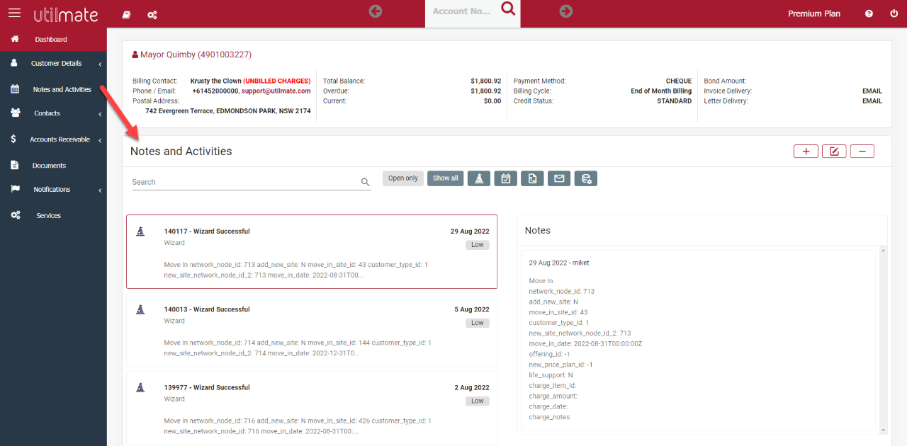This screenshot has width=907, height=446.
Task: Go to previous account with left arrow
Action: pos(376,11)
